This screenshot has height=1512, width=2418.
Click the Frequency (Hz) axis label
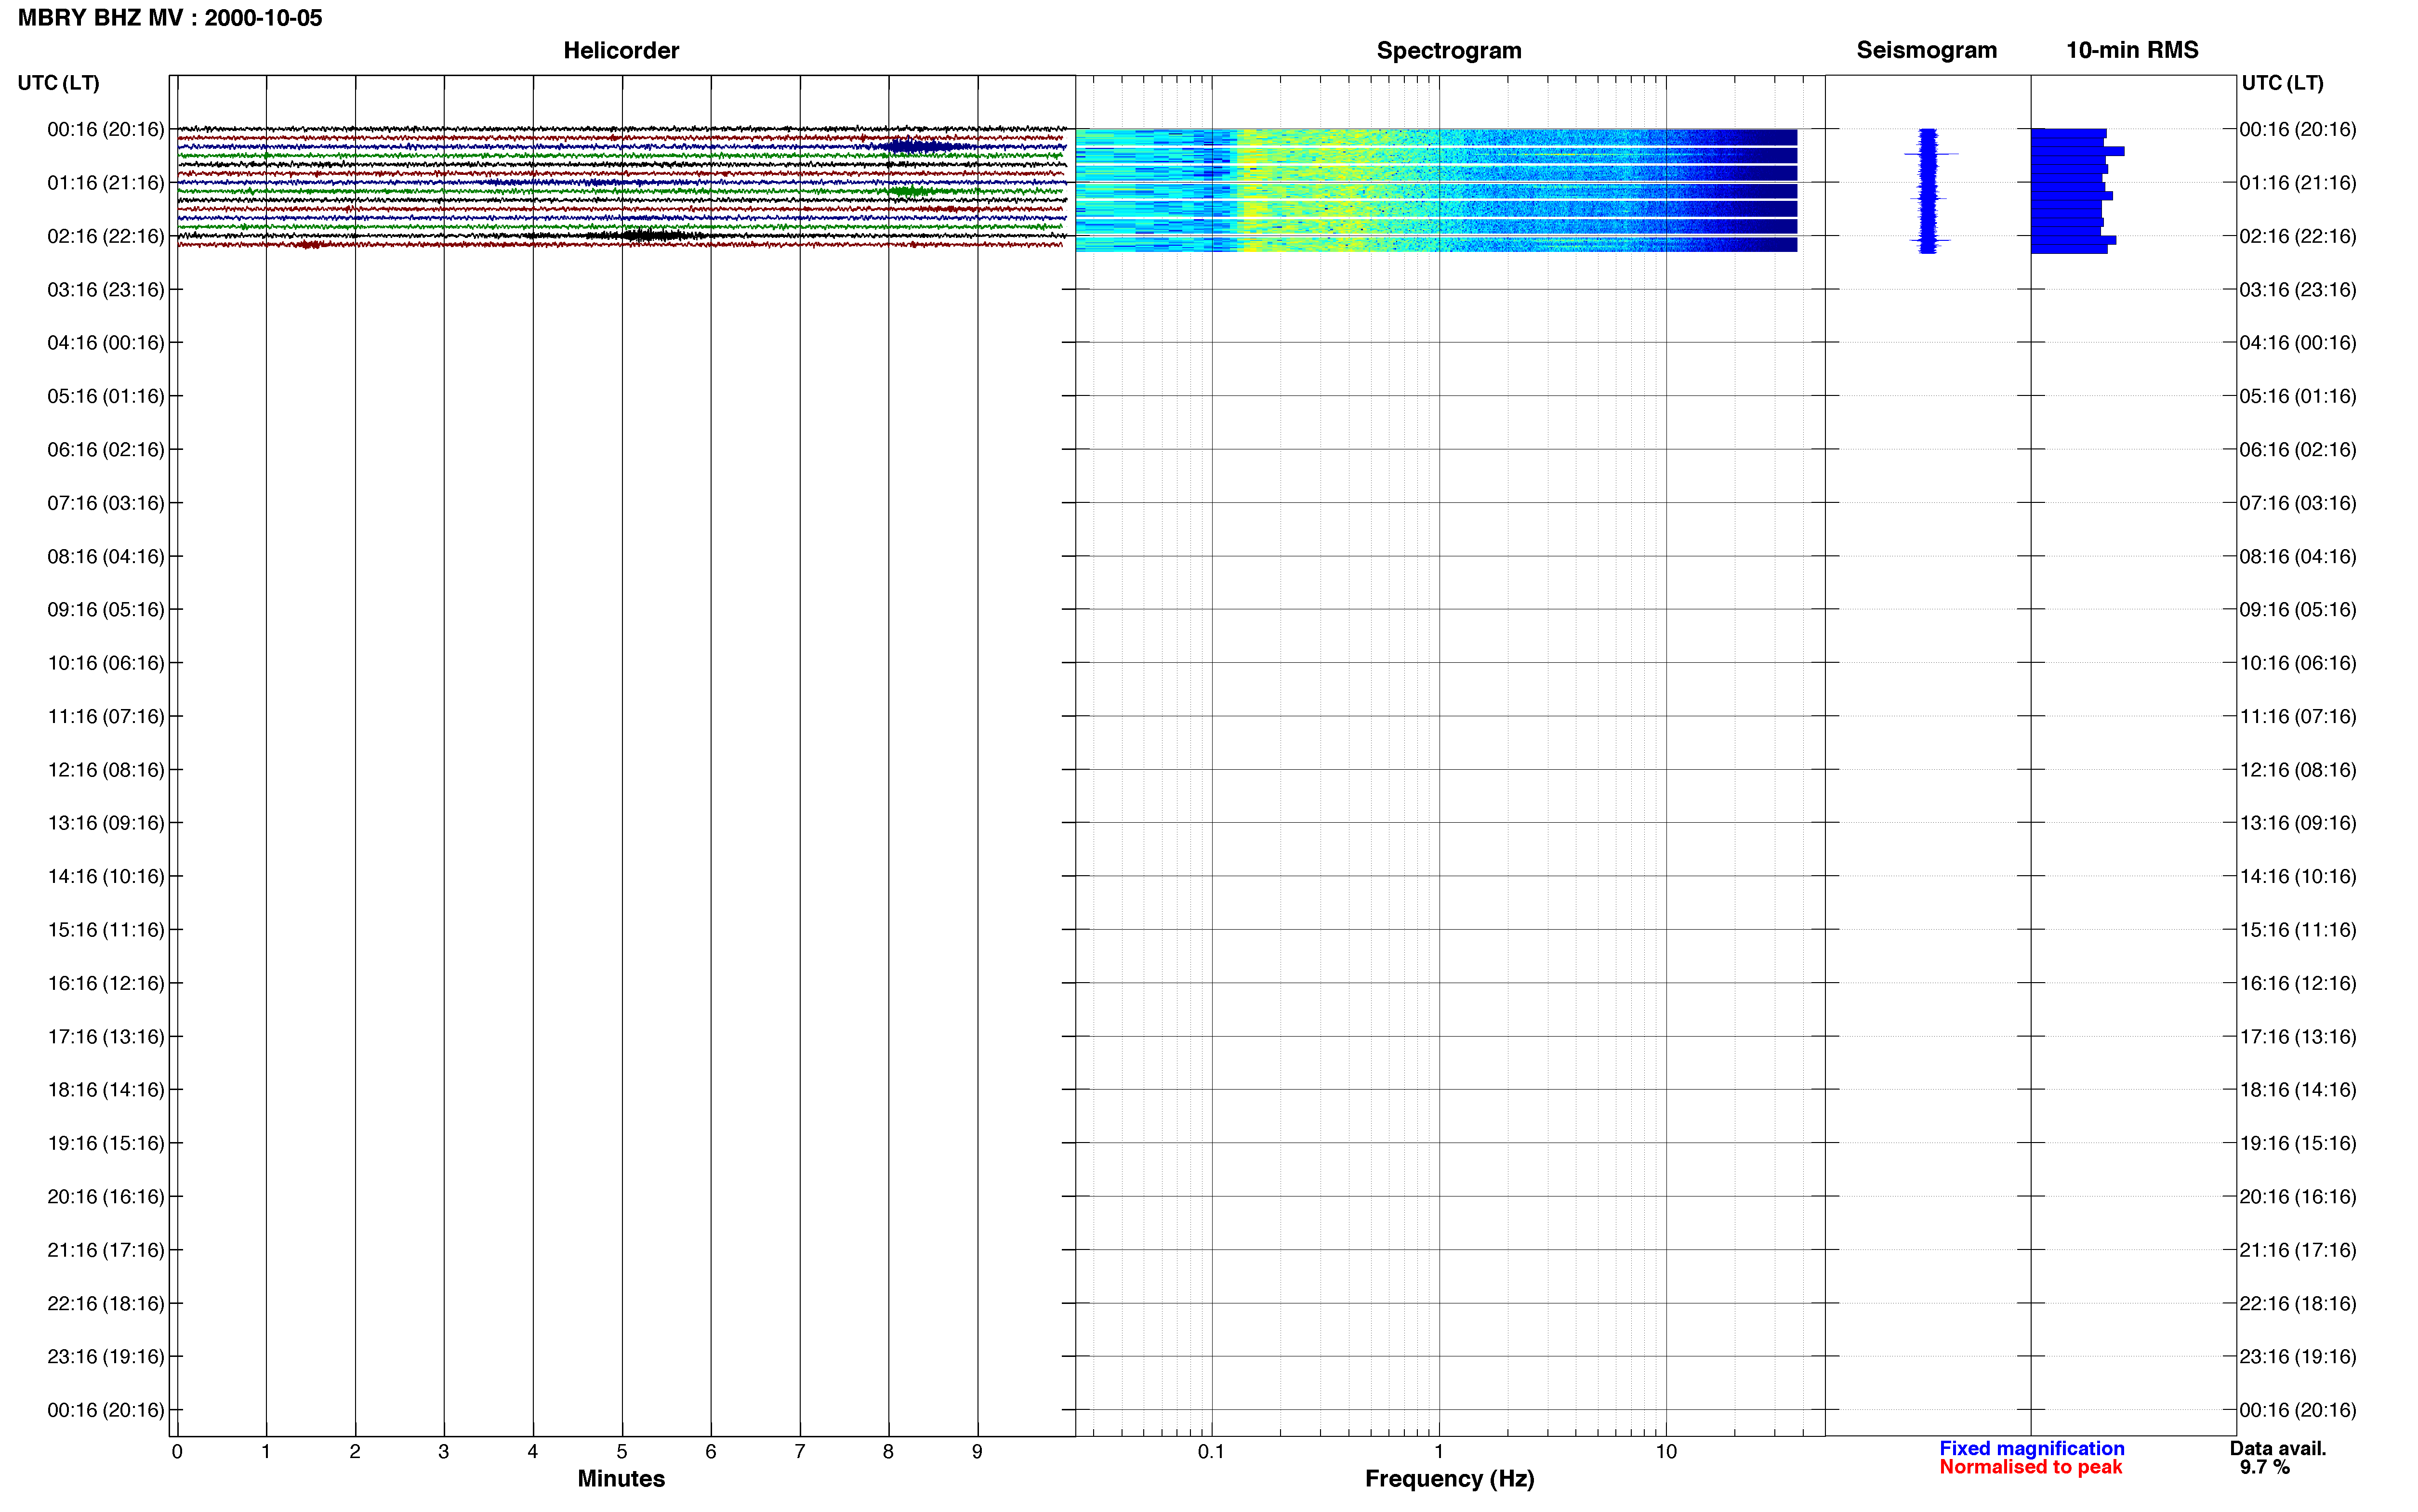pyautogui.click(x=1449, y=1478)
